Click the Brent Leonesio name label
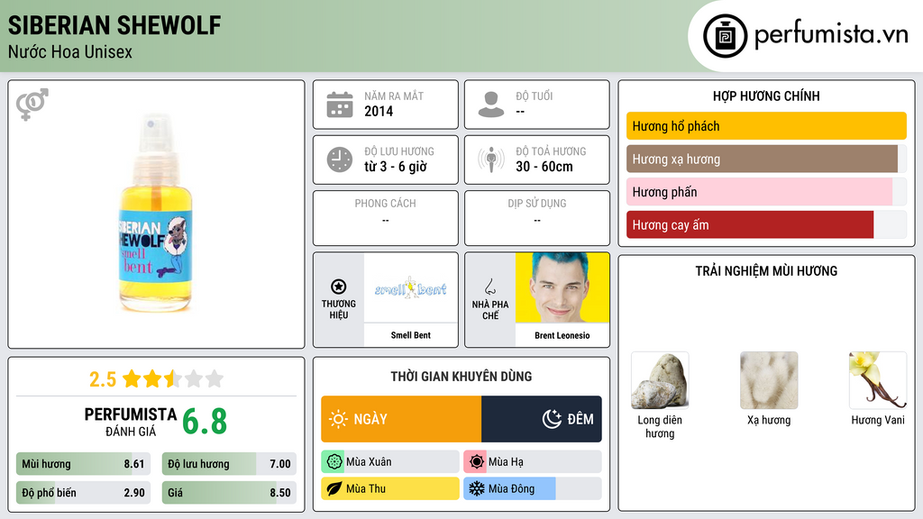923x519 pixels. [x=562, y=335]
